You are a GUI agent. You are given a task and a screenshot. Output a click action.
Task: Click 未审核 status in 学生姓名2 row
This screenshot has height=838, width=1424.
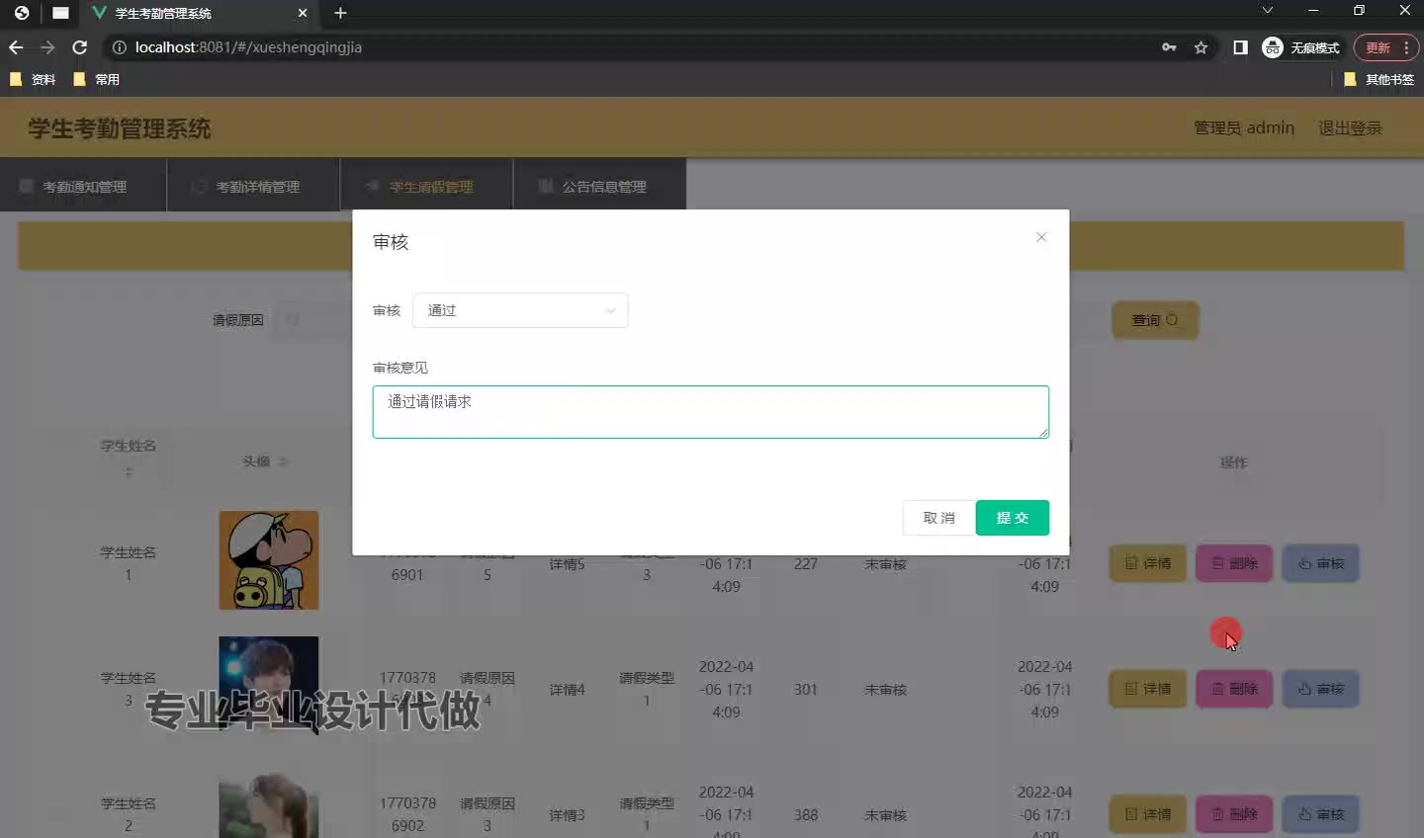click(885, 815)
